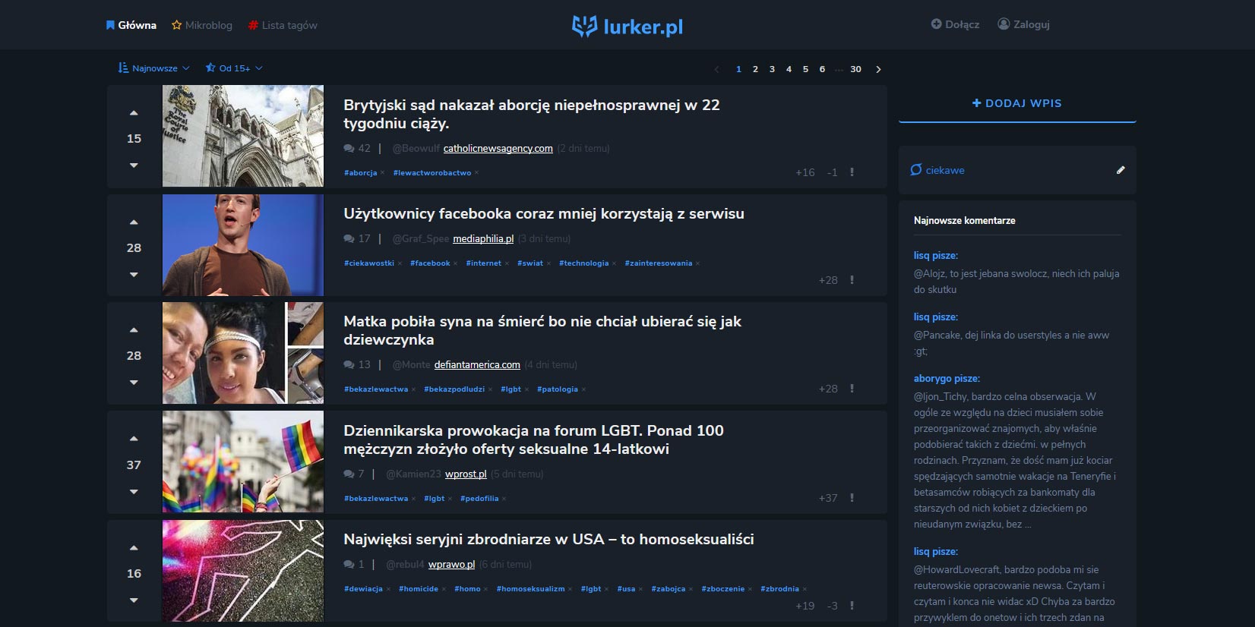Open the #zainteresowania tag
This screenshot has height=627, width=1255.
[658, 263]
